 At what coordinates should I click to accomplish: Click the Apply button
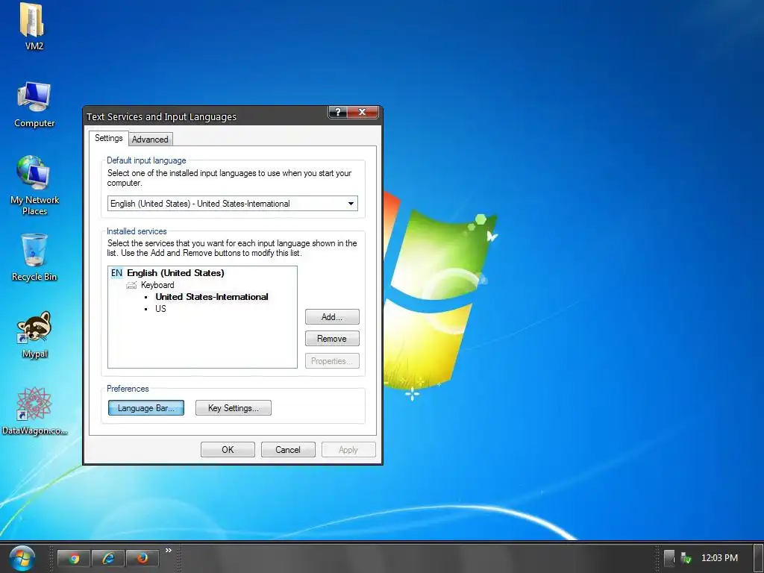click(x=348, y=450)
